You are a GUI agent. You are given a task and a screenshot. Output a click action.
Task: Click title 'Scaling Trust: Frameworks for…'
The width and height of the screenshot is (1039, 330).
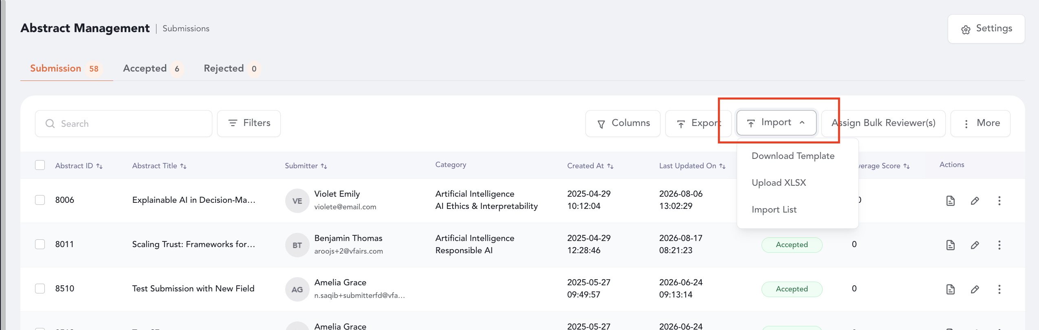click(194, 244)
